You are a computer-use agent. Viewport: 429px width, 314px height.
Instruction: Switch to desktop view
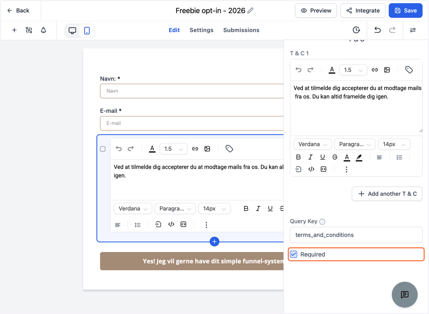click(73, 31)
